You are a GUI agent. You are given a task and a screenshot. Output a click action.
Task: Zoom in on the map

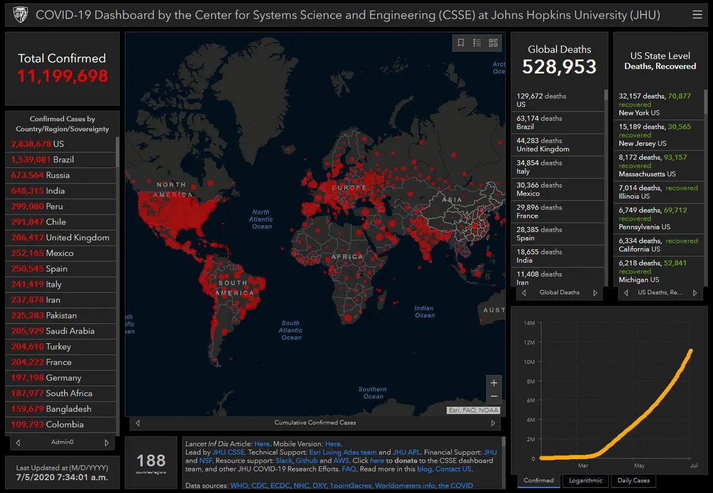pyautogui.click(x=494, y=383)
